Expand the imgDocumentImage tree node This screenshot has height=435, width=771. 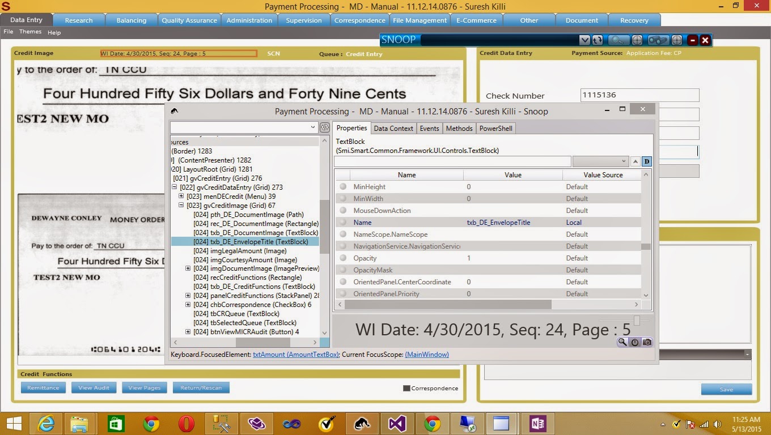point(188,268)
